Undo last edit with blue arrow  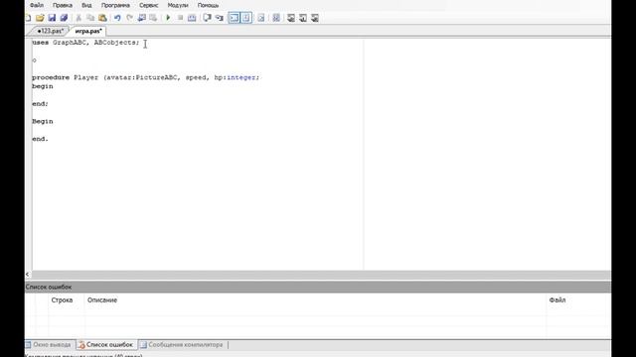click(117, 18)
